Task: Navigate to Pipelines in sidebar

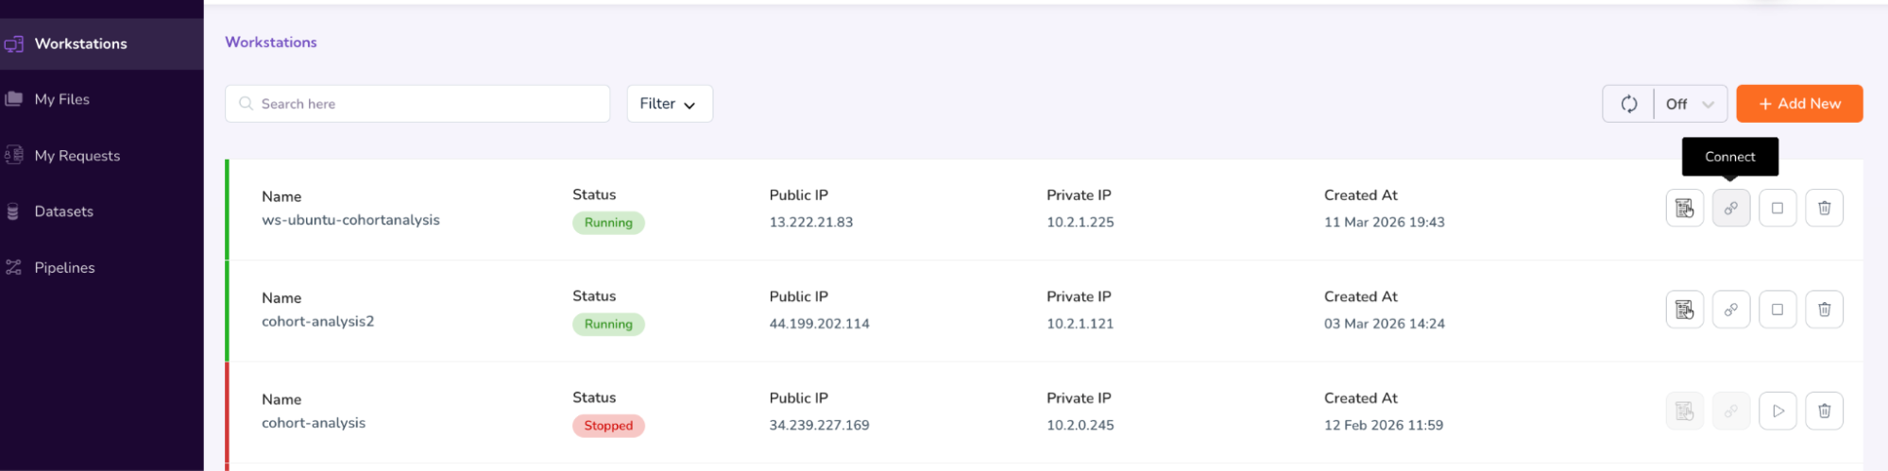Action: click(64, 268)
